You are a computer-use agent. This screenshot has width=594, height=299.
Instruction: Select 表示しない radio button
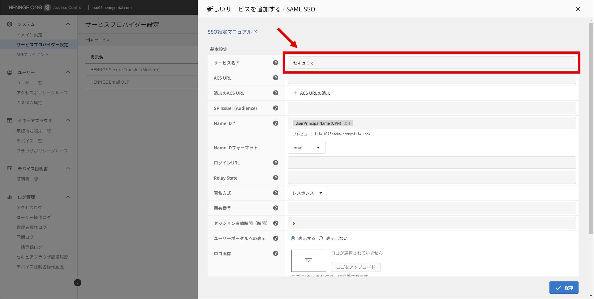(x=321, y=238)
